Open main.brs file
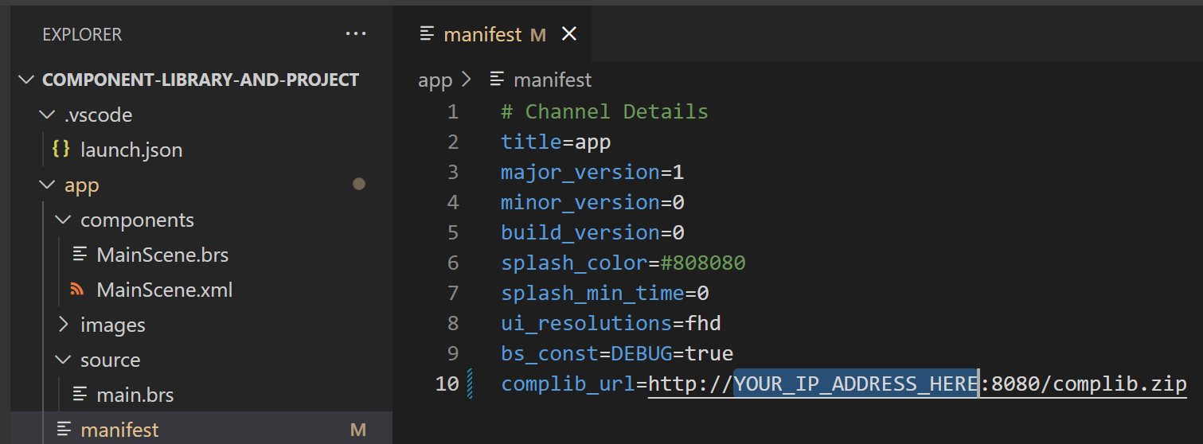 135,395
